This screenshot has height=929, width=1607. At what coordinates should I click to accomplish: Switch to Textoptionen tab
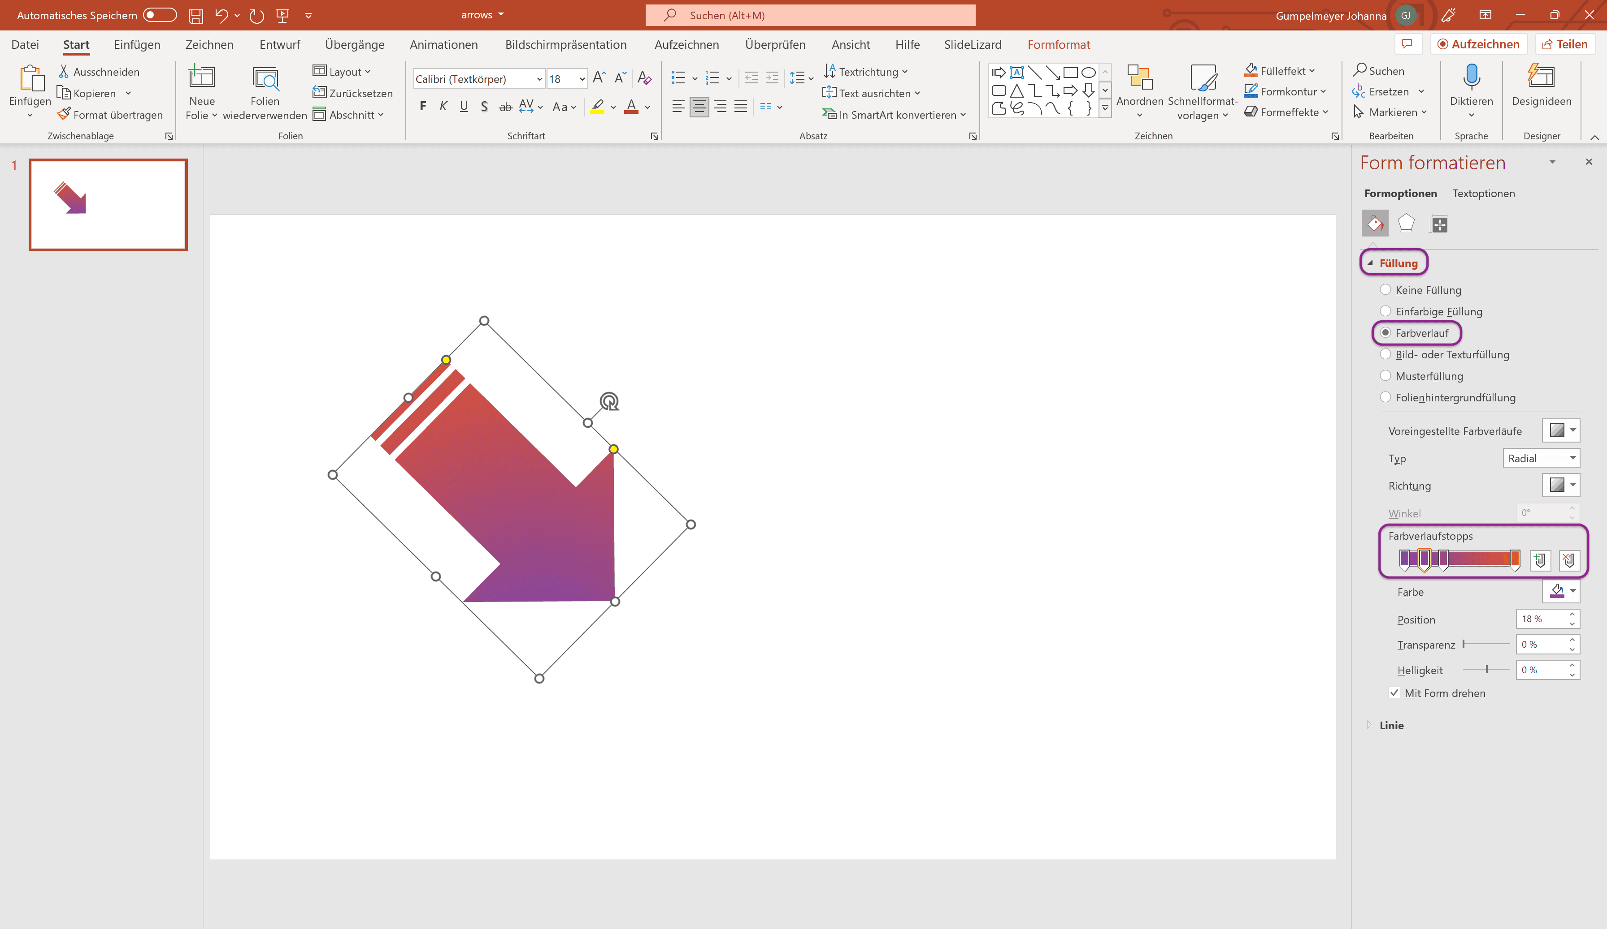click(1483, 193)
